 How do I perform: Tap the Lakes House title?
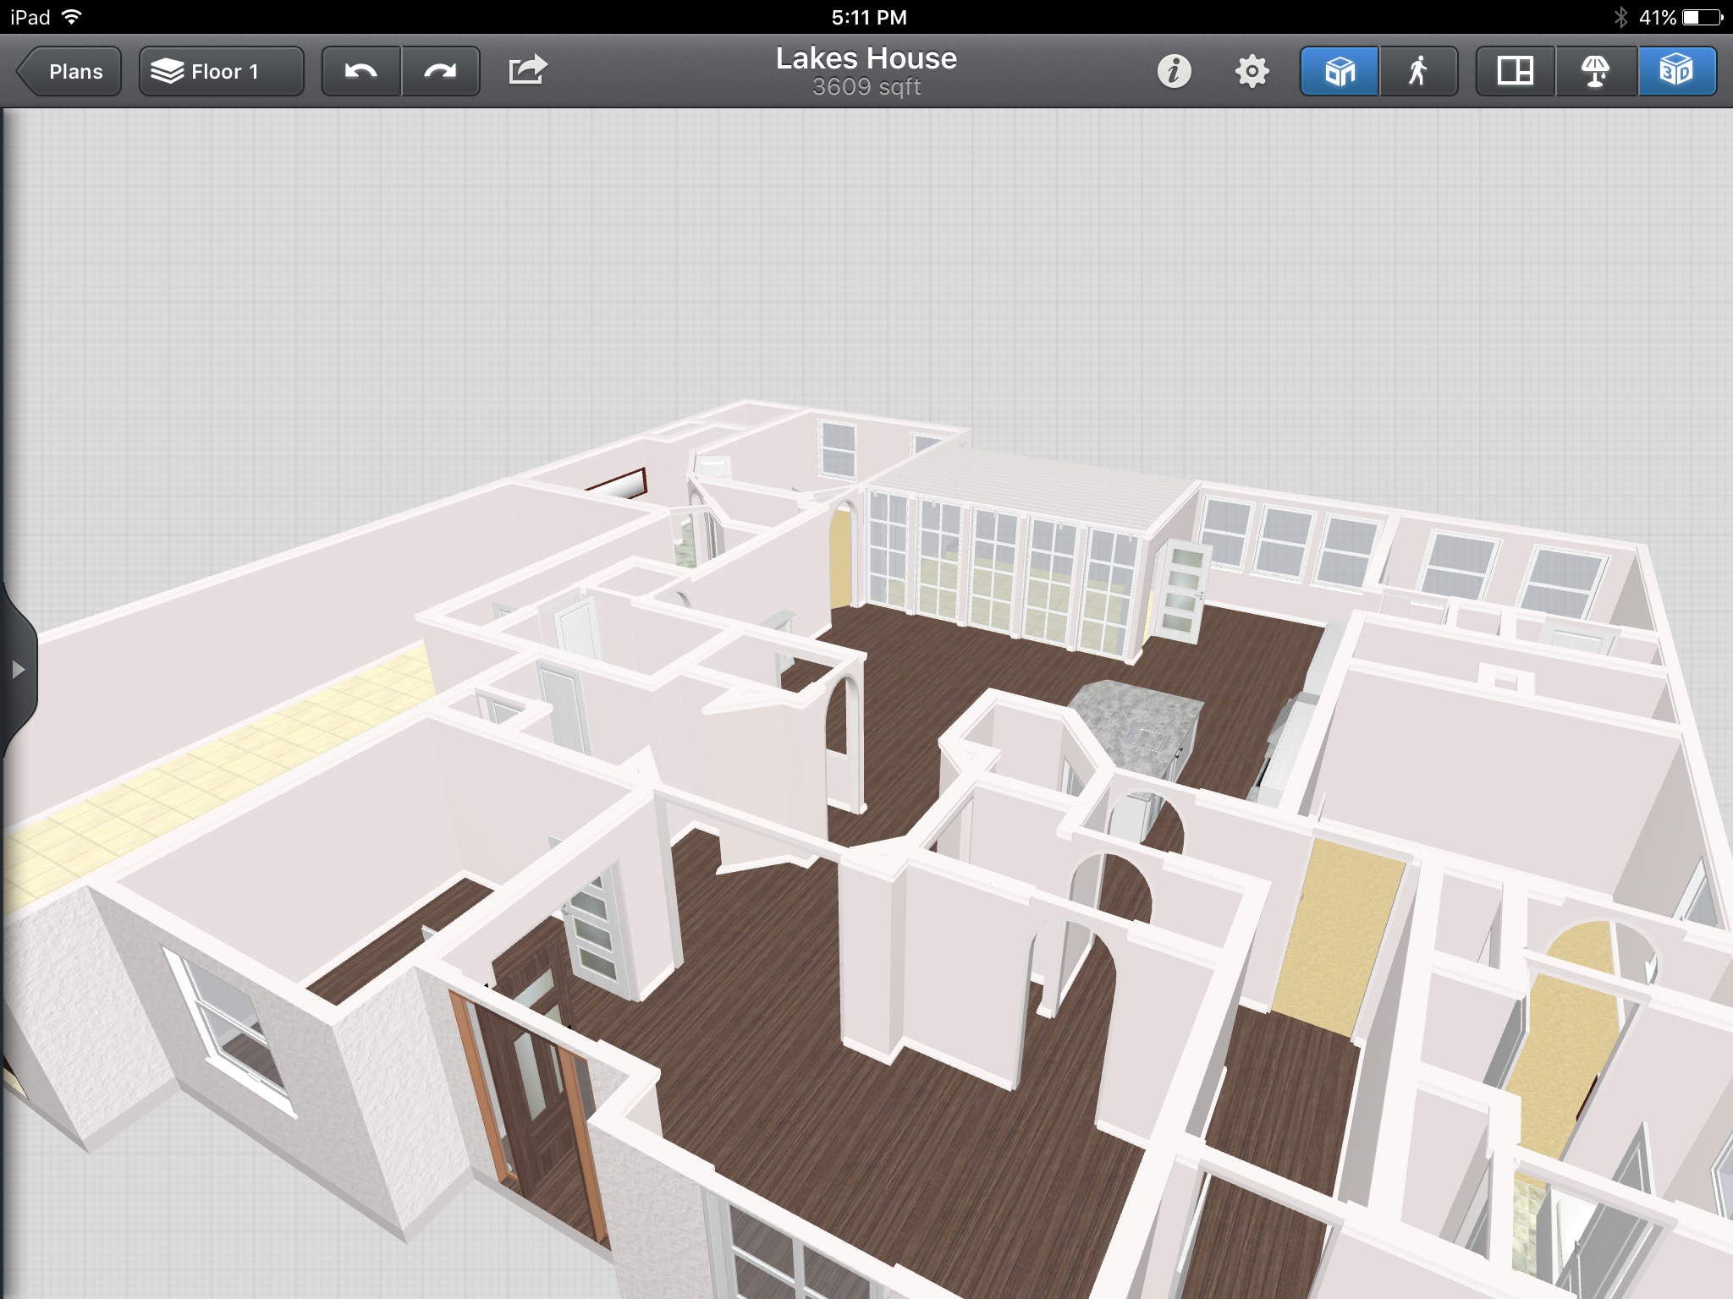pos(866,58)
